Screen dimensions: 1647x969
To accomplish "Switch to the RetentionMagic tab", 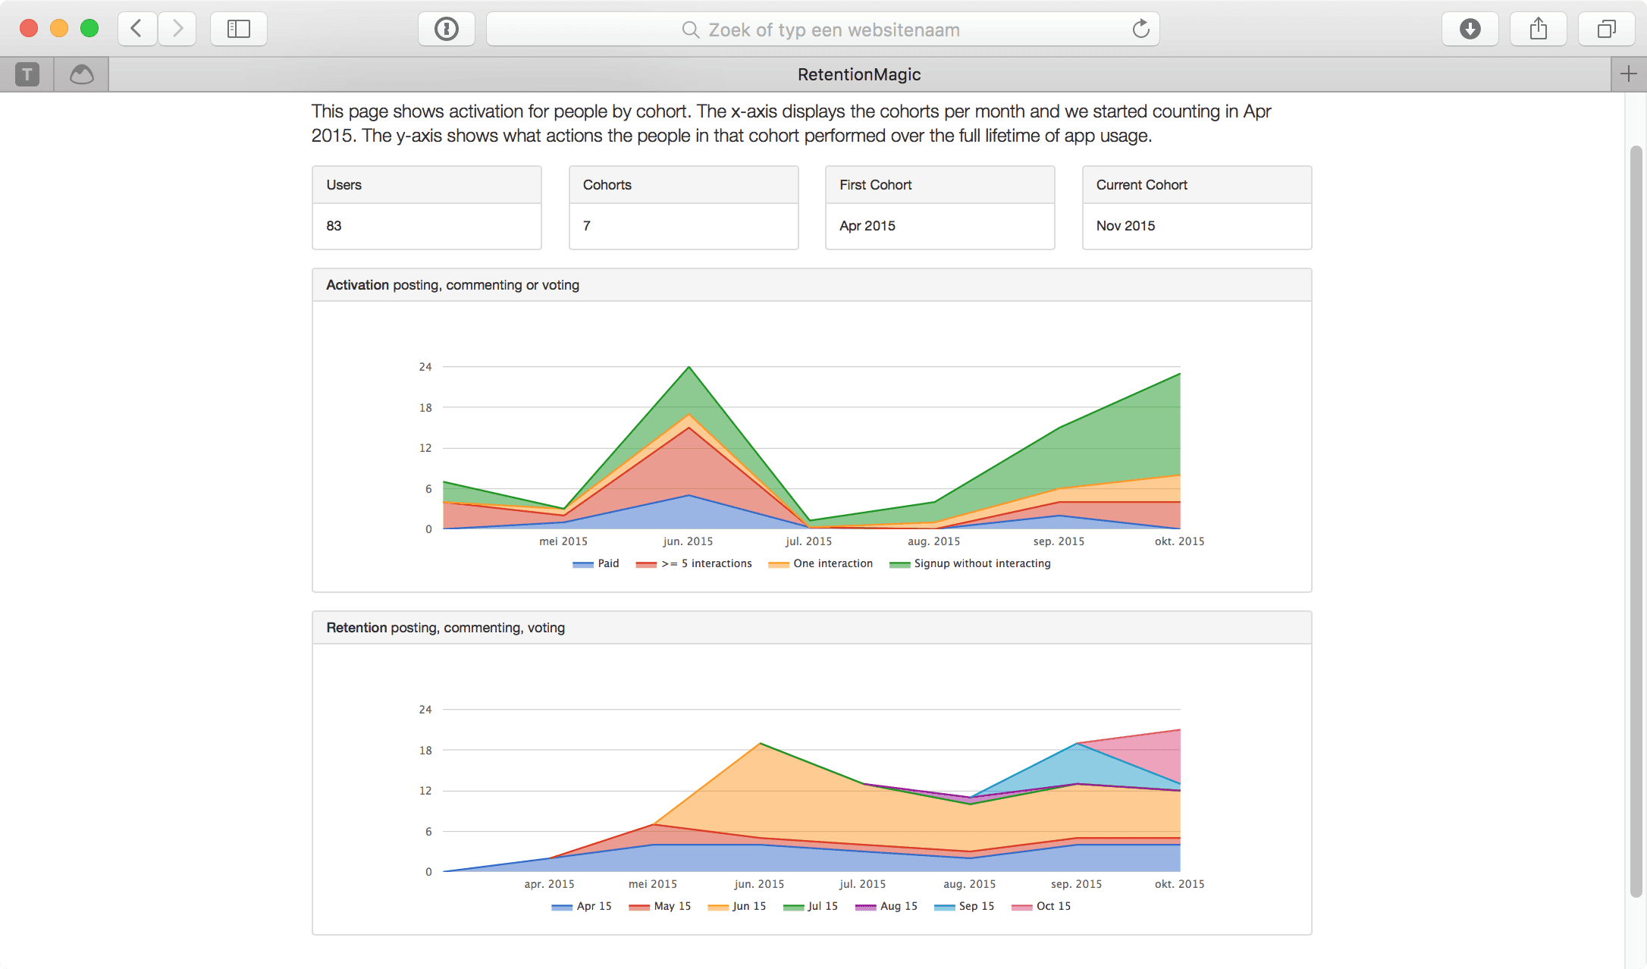I will 858,74.
